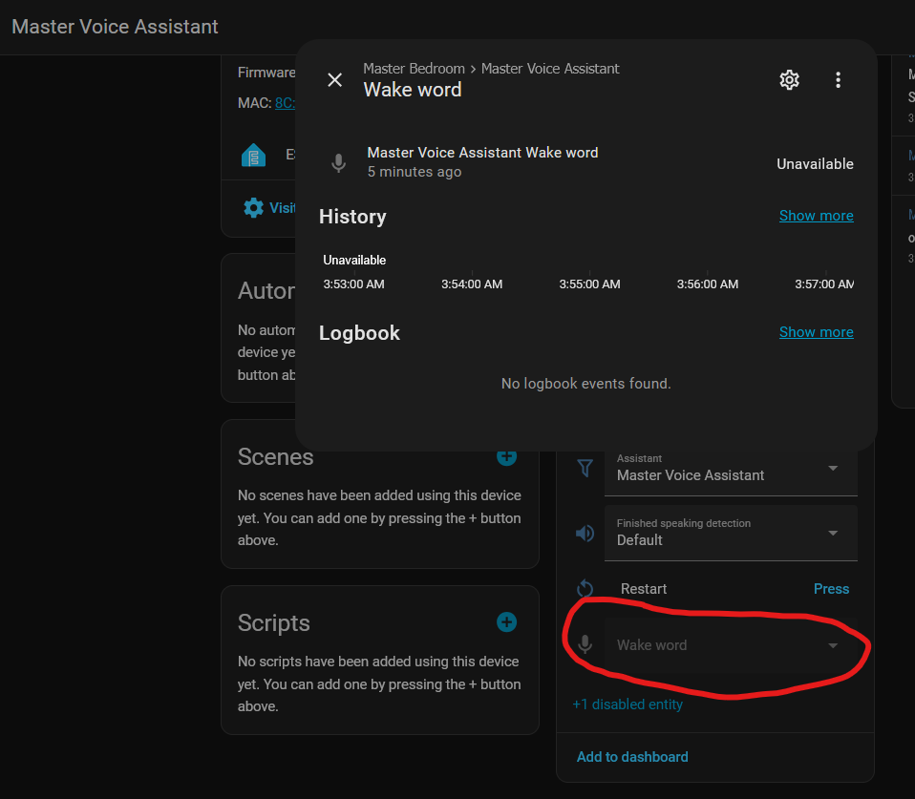The height and width of the screenshot is (799, 915).
Task: Click the speaker icon beside Finished speaking detection
Action: point(585,533)
